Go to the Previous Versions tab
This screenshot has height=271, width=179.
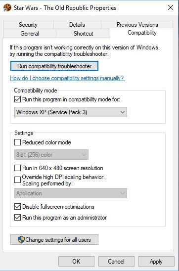tap(137, 25)
